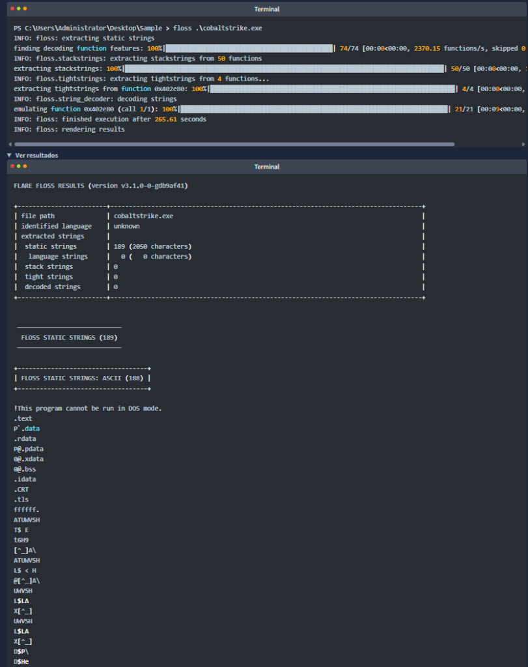528x667 pixels.
Task: Click the red dot of the top Terminal window
Action: point(12,8)
